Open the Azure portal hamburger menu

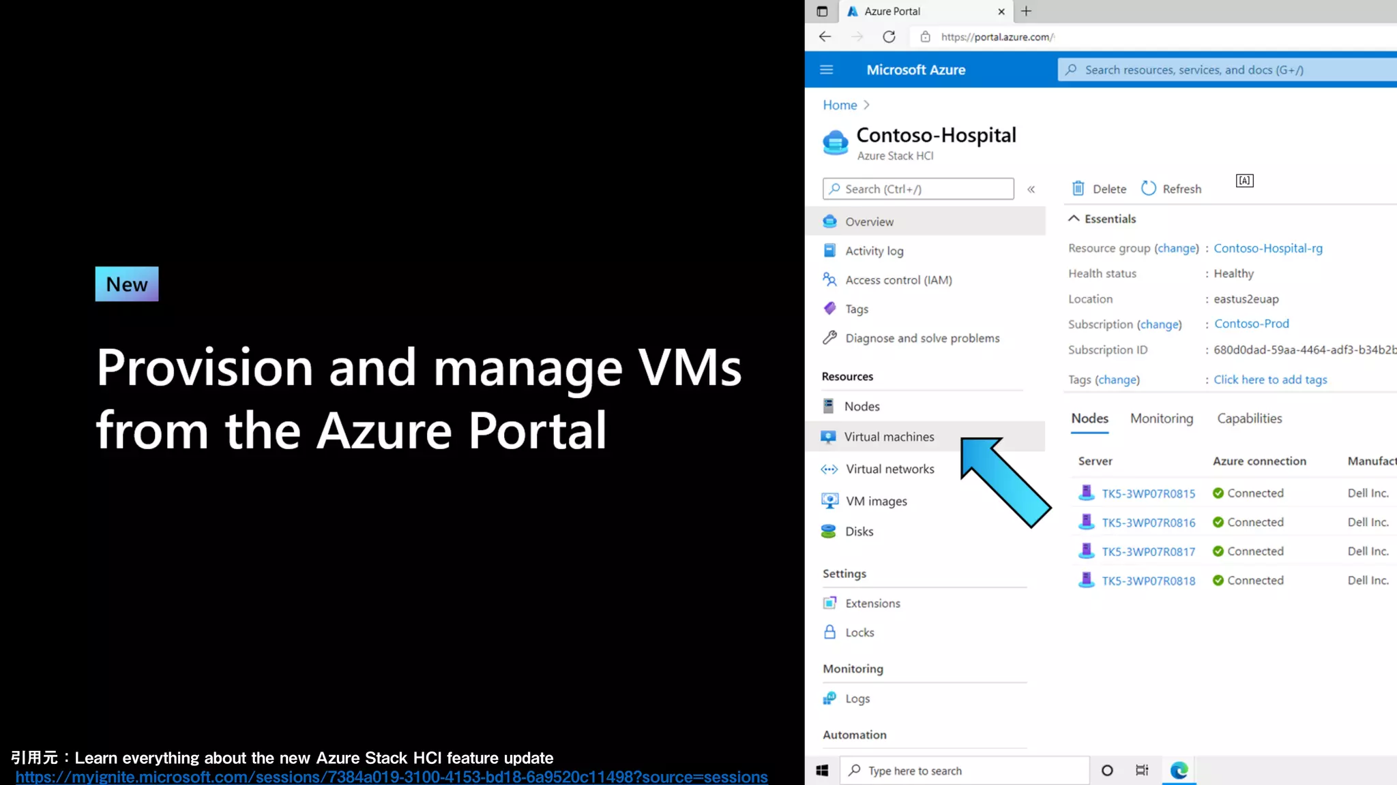point(826,70)
